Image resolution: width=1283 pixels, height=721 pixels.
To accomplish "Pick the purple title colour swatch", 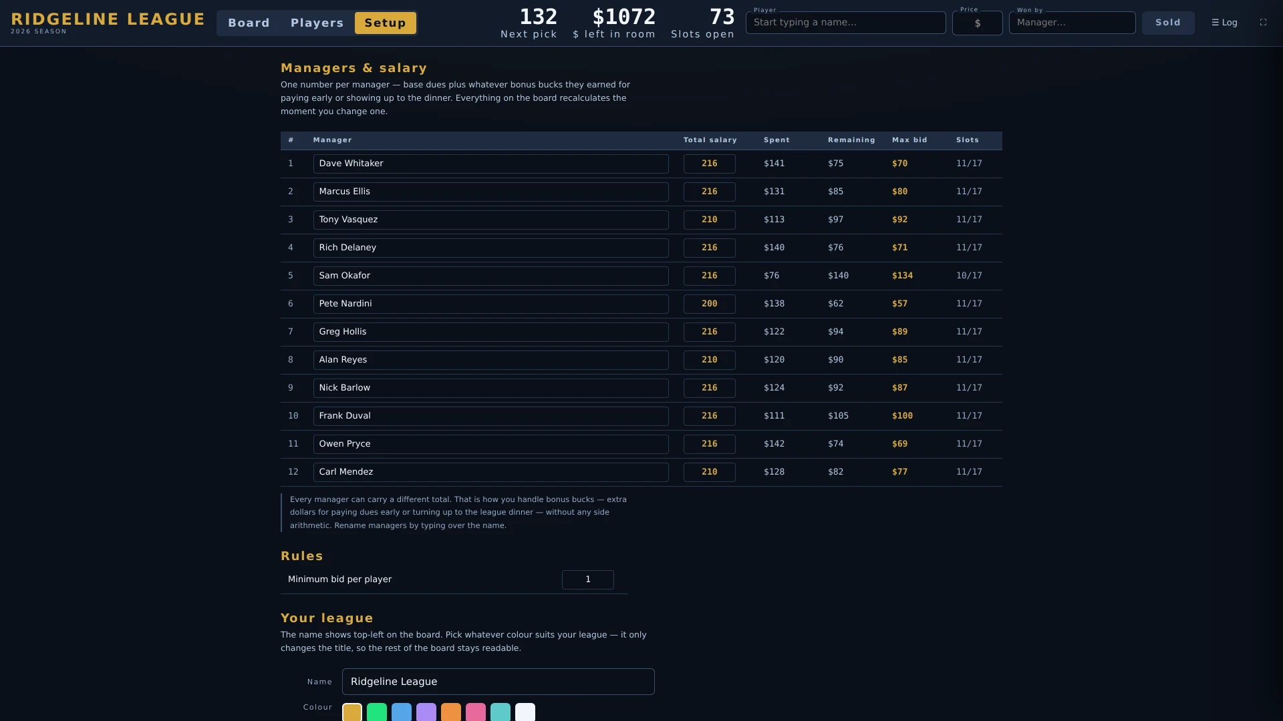I will (x=426, y=712).
